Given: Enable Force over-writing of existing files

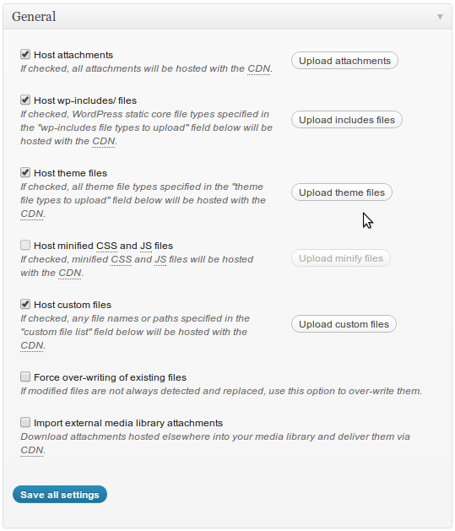Looking at the screenshot, I should [25, 377].
